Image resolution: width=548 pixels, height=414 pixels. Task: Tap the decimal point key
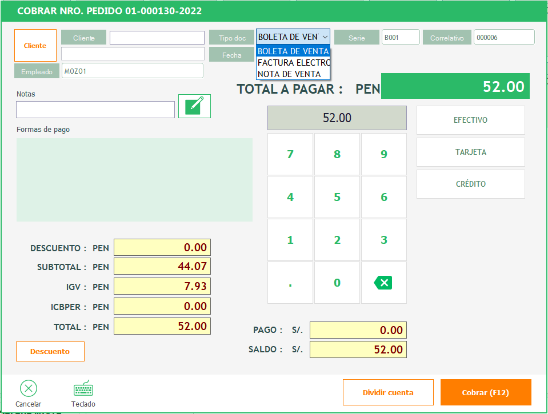coord(290,283)
